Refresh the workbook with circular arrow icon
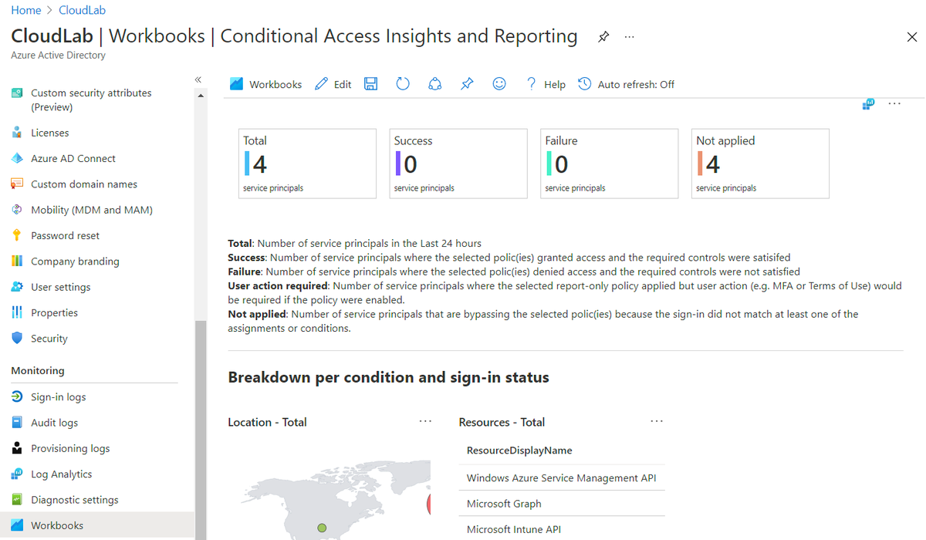926x540 pixels. click(403, 84)
